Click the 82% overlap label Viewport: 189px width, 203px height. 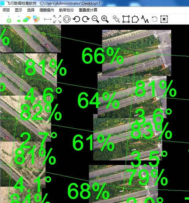[41, 112]
